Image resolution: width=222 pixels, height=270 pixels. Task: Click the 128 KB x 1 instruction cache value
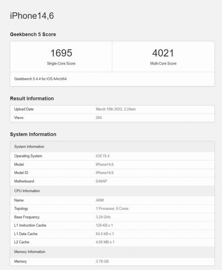(105, 225)
